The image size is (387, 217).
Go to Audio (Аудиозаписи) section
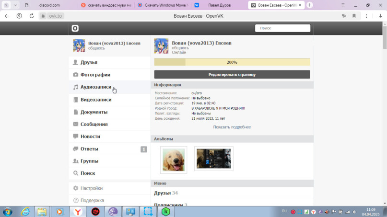click(x=95, y=87)
